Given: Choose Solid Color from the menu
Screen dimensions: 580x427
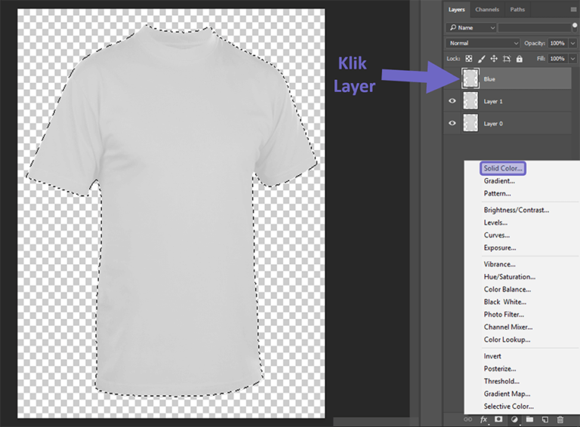Looking at the screenshot, I should click(x=503, y=168).
